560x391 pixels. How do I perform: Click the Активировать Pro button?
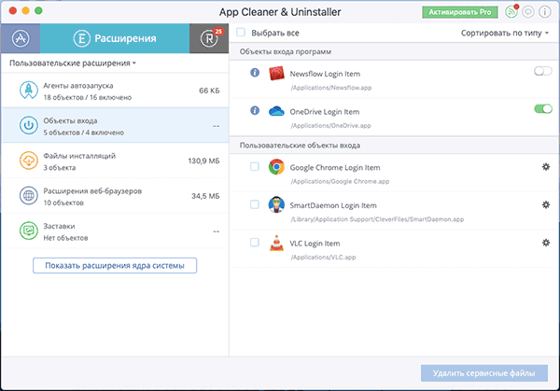(459, 12)
